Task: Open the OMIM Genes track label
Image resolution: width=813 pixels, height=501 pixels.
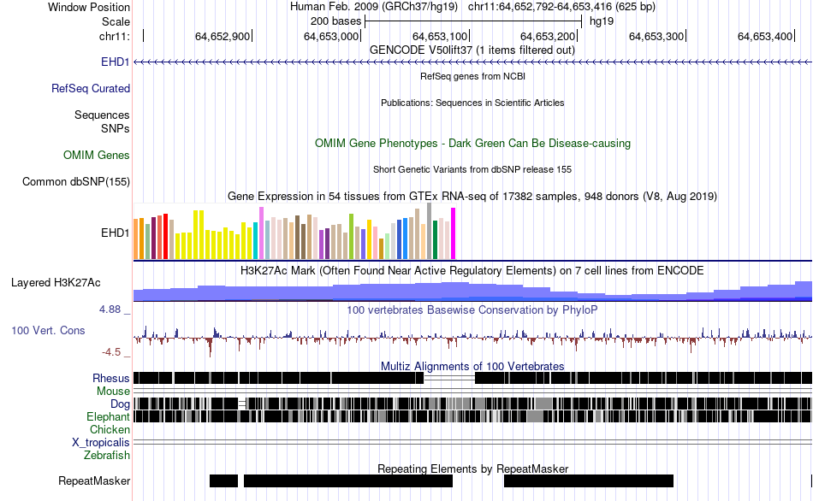Action: (97, 156)
